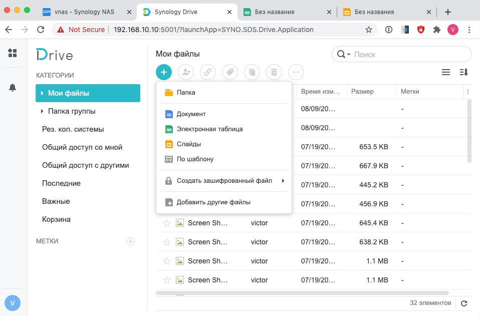Open the search options dropdown arrow

[348, 54]
